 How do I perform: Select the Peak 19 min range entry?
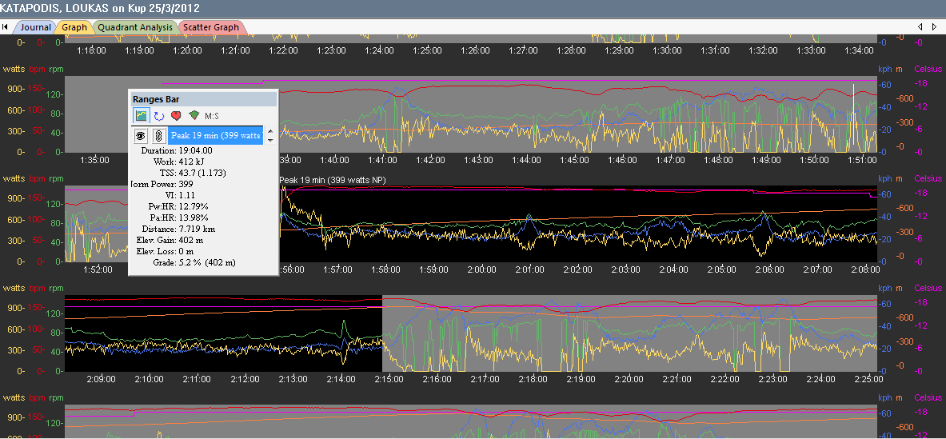(215, 136)
